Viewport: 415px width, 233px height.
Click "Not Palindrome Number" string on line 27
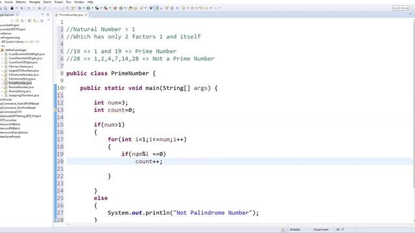[213, 213]
